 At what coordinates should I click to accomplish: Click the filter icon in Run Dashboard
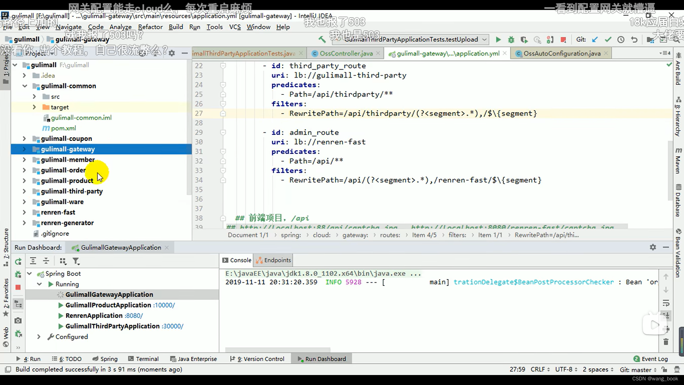(77, 261)
